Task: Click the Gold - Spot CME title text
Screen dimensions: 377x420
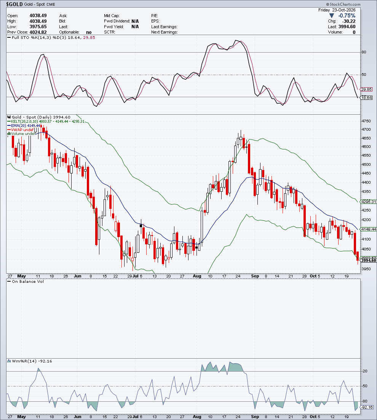Action: pyautogui.click(x=40, y=4)
